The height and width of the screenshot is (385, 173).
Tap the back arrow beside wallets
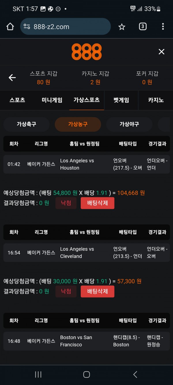pyautogui.click(x=12, y=78)
